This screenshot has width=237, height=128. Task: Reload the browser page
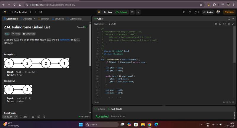pos(14,5)
